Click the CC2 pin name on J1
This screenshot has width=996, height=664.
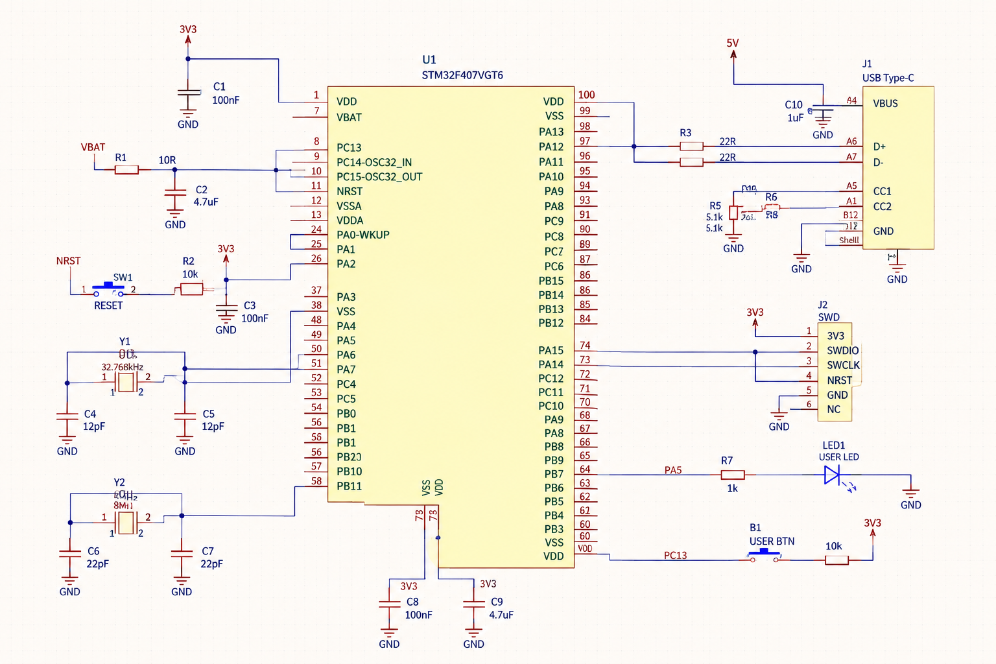(x=882, y=207)
